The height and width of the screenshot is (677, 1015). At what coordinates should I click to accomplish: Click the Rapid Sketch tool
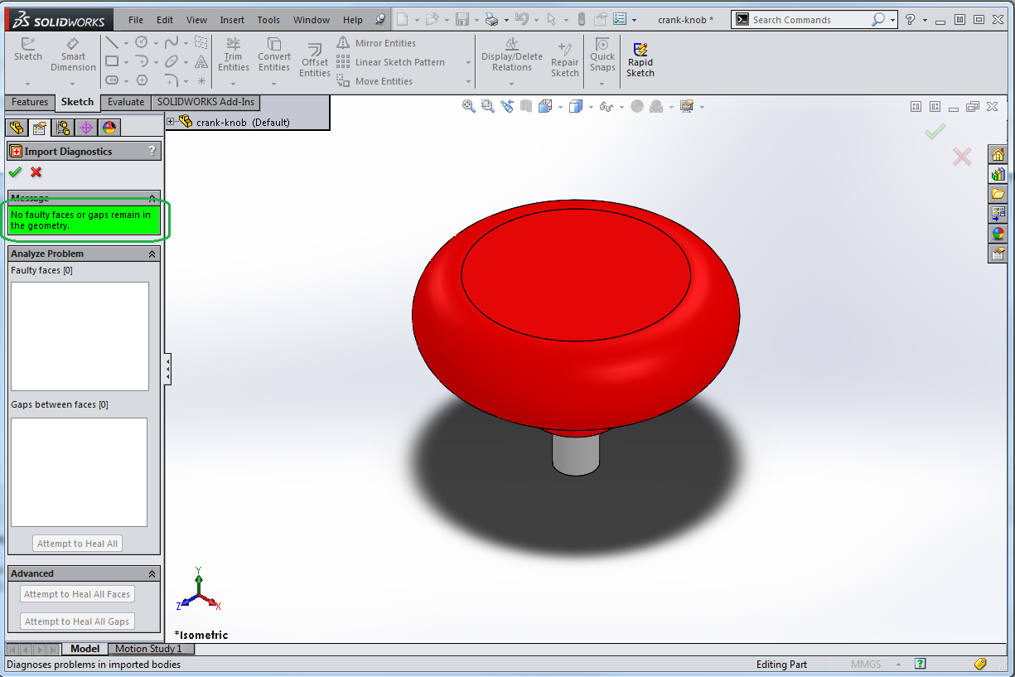click(x=640, y=60)
